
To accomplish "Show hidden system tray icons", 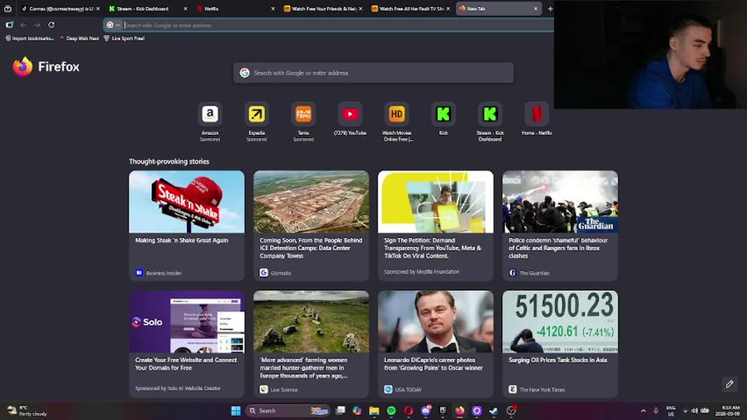I will (644, 411).
